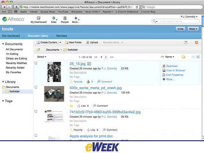
Task: Switch to simple list view icon
Action: click(193, 57)
